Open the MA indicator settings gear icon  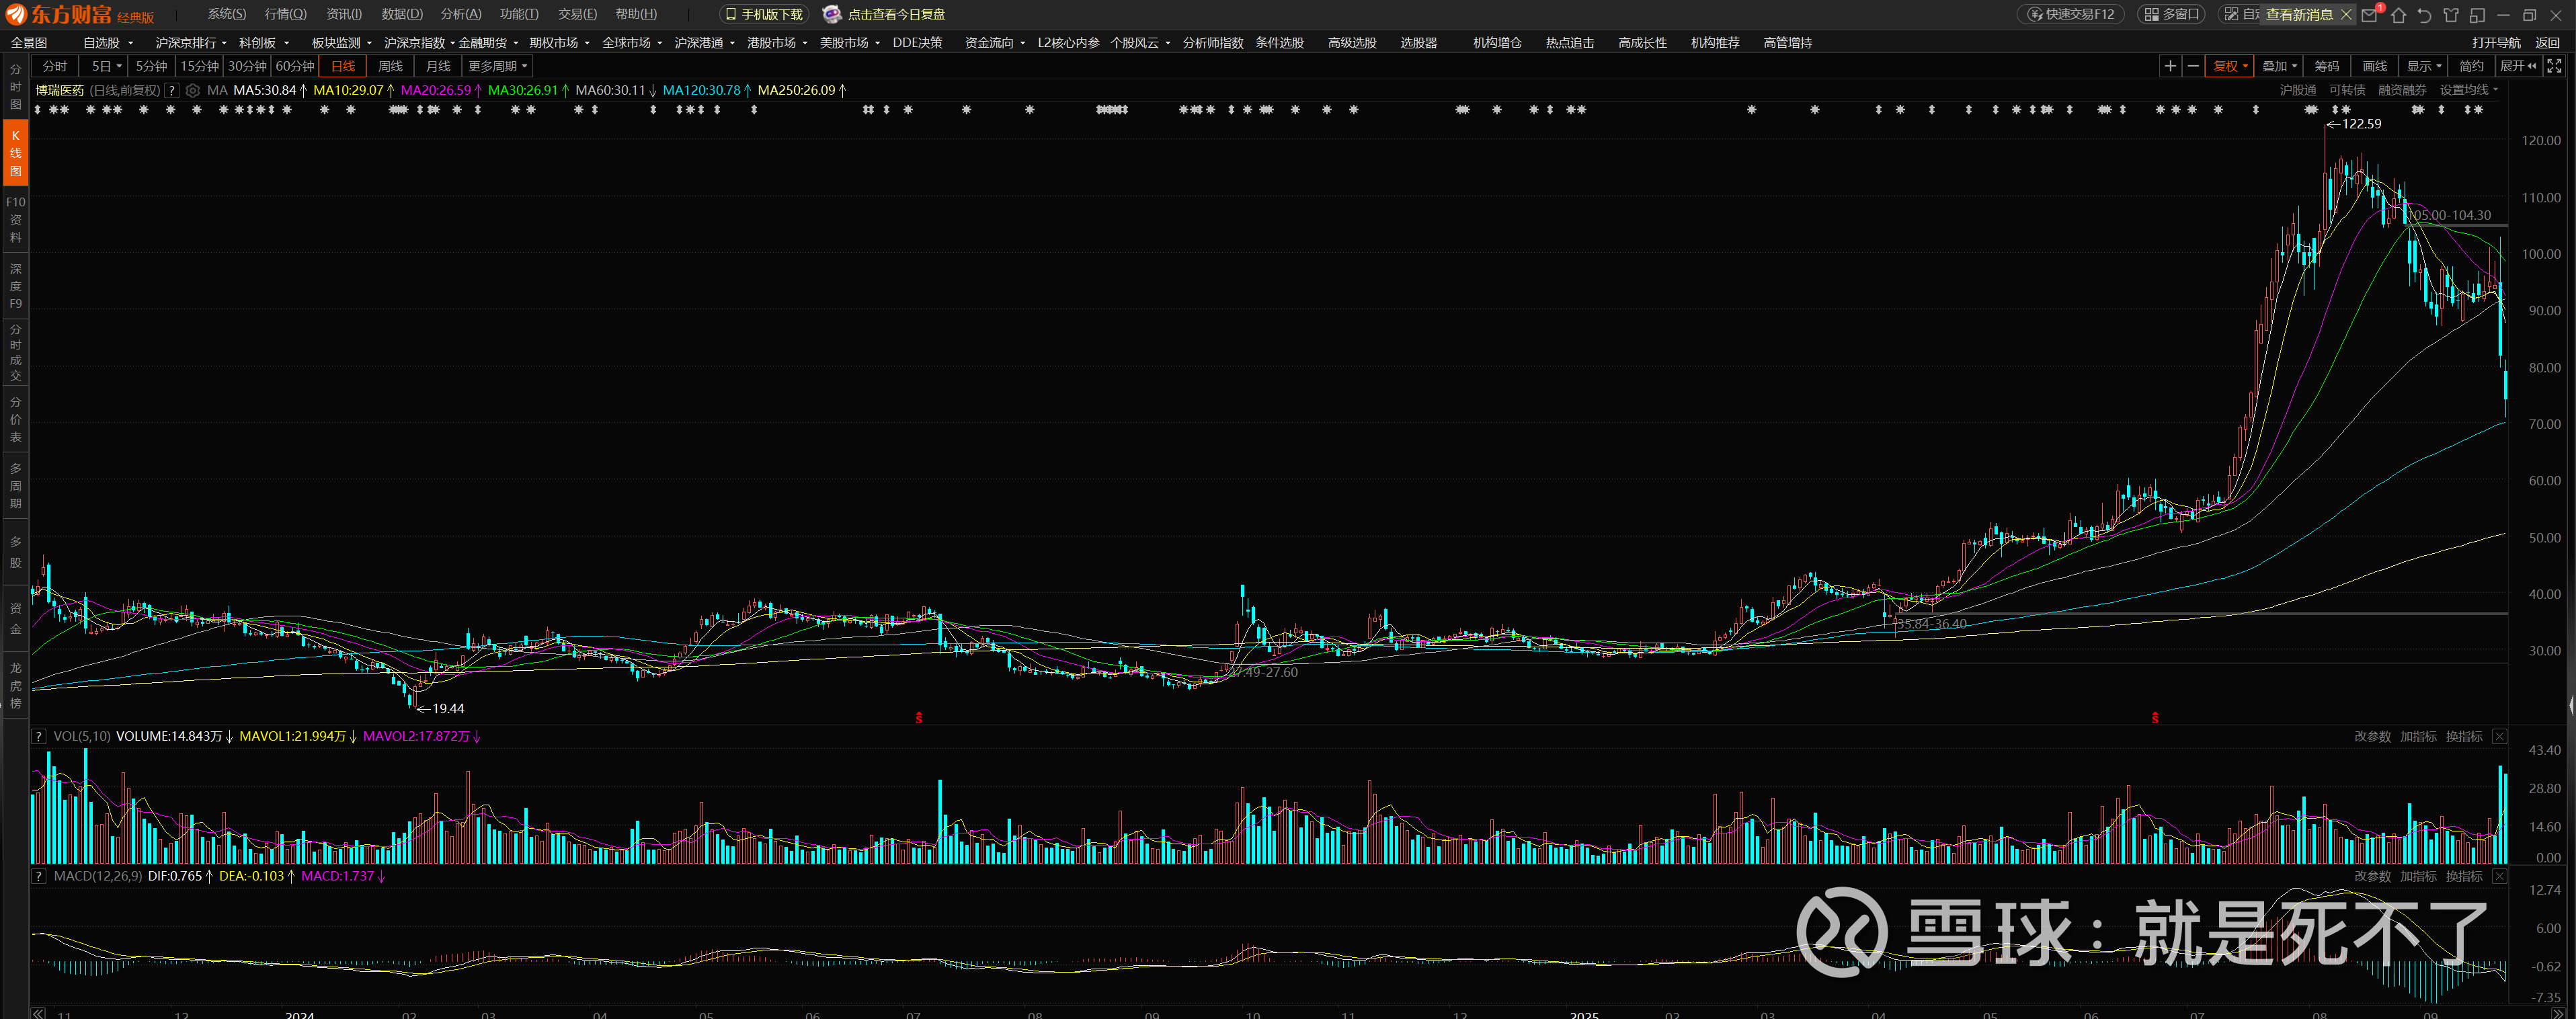tap(193, 90)
